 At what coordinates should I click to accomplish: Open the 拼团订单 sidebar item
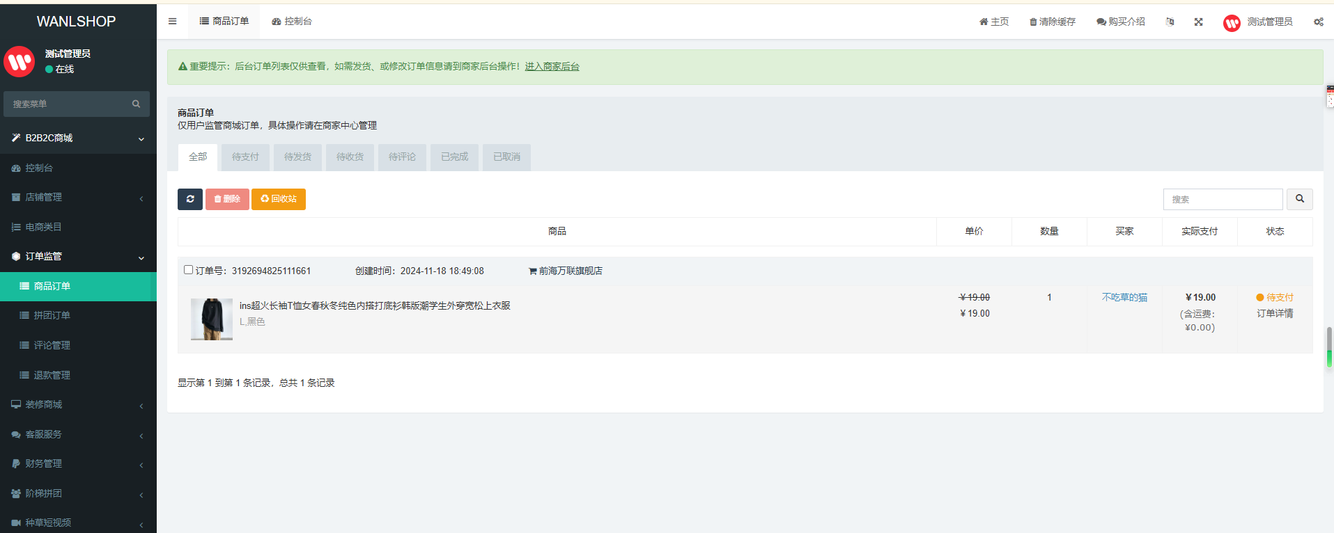pyautogui.click(x=78, y=316)
